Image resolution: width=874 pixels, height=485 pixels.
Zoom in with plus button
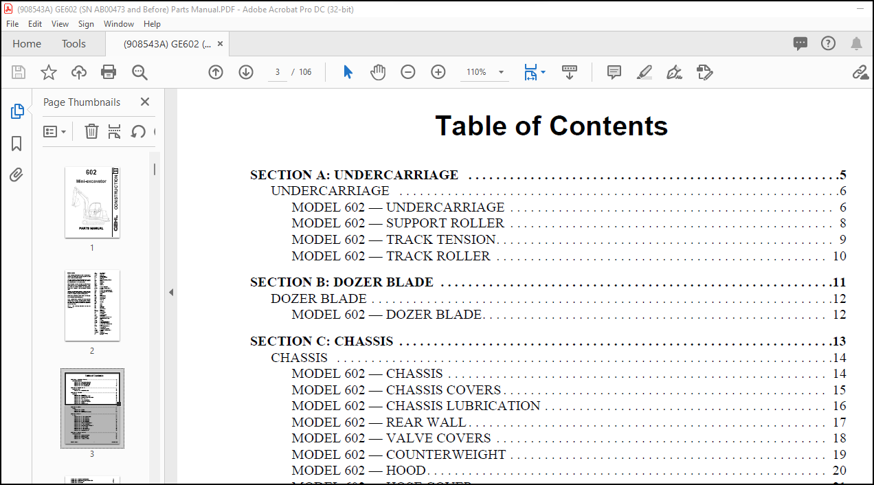point(438,72)
